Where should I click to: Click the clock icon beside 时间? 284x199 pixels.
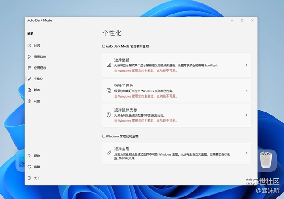(29, 45)
